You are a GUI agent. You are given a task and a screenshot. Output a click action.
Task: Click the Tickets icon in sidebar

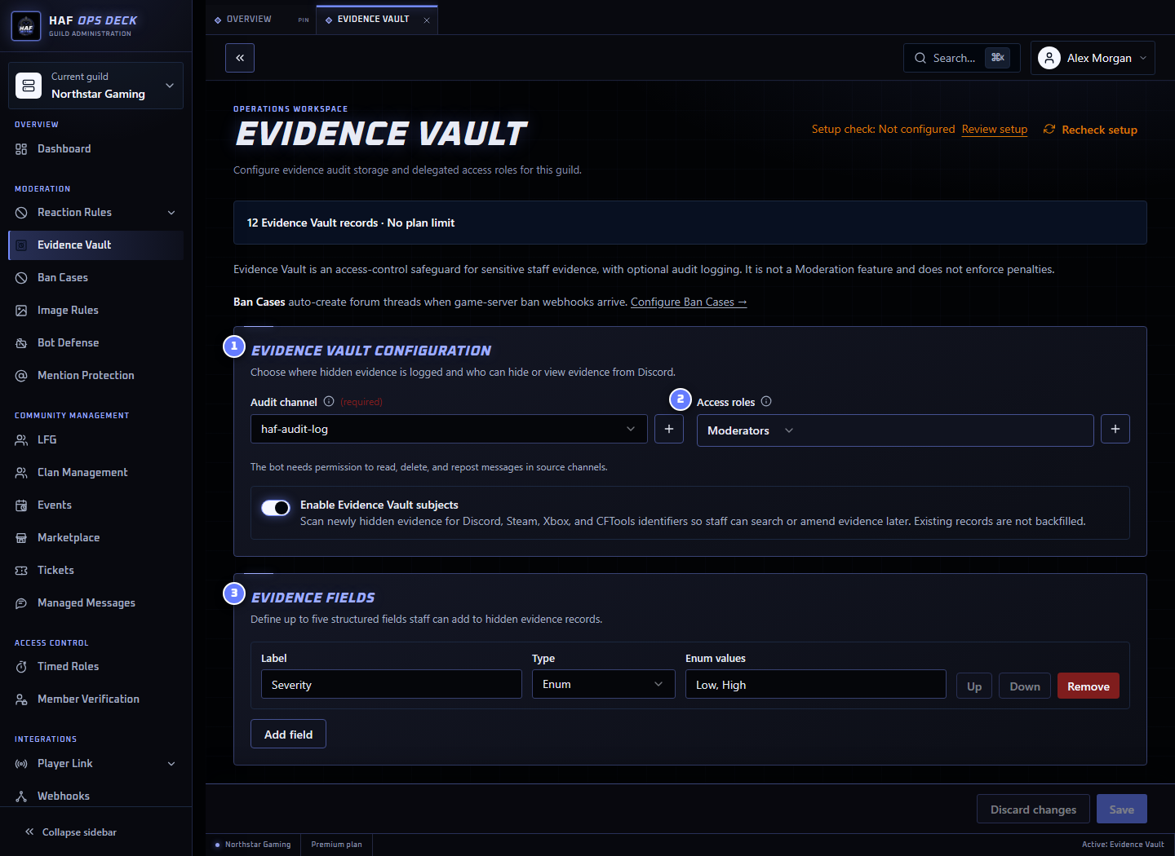pyautogui.click(x=21, y=571)
